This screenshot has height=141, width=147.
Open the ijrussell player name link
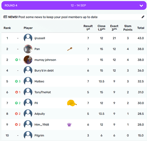point(40,38)
